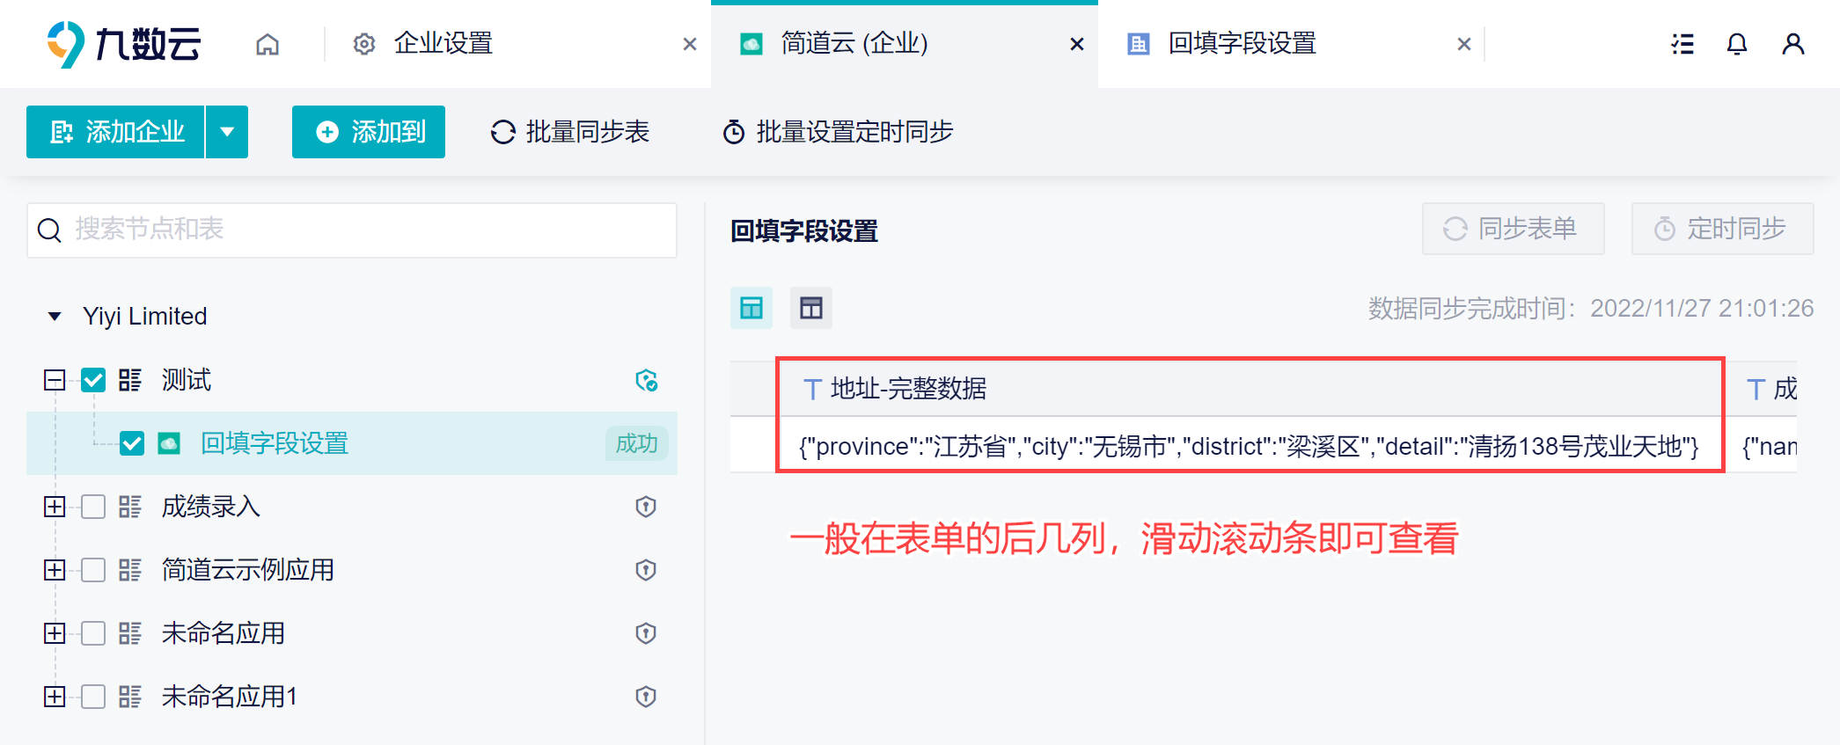The width and height of the screenshot is (1840, 745).
Task: Open the notifications bell
Action: [x=1737, y=44]
